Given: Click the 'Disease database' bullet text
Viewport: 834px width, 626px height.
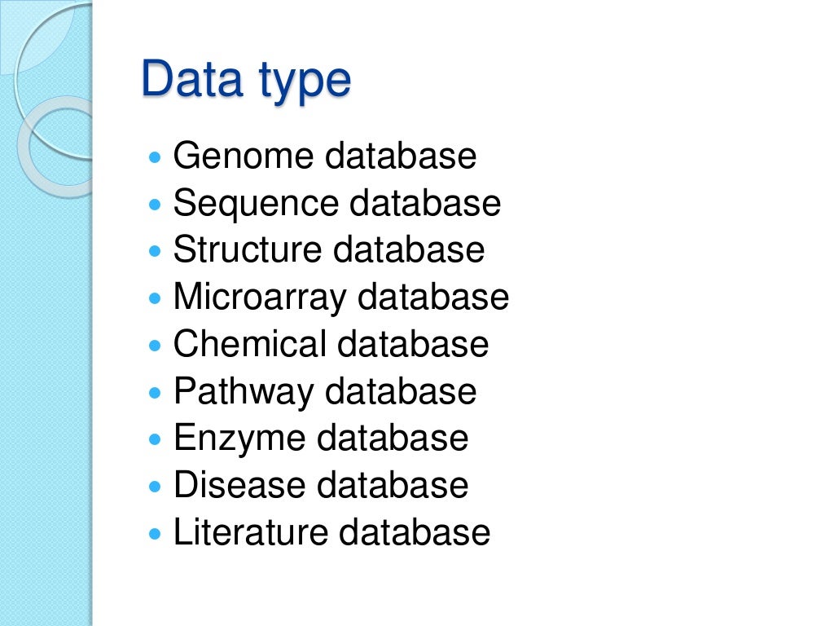Looking at the screenshot, I should point(321,485).
